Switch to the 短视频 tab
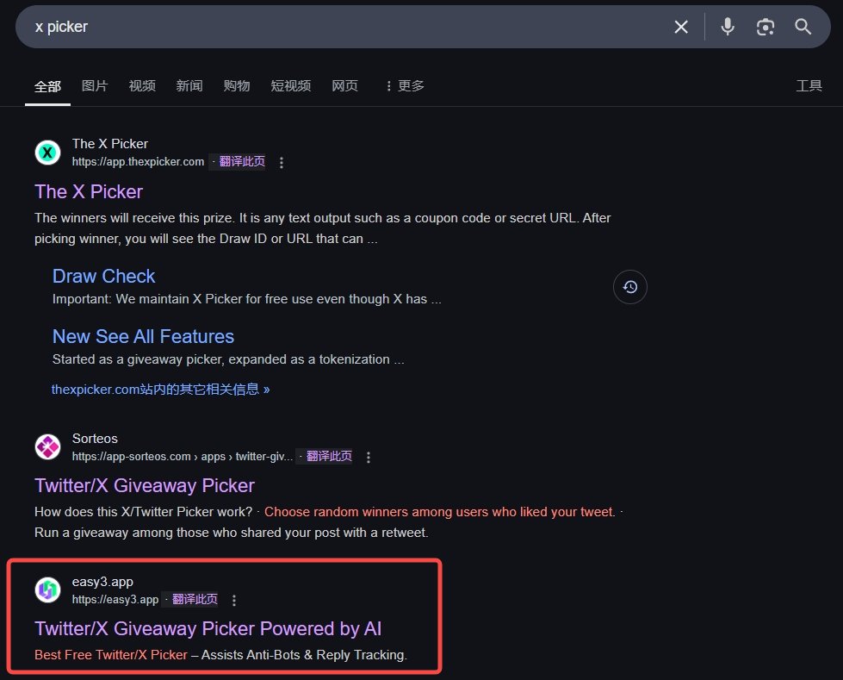843x680 pixels. pyautogui.click(x=291, y=85)
